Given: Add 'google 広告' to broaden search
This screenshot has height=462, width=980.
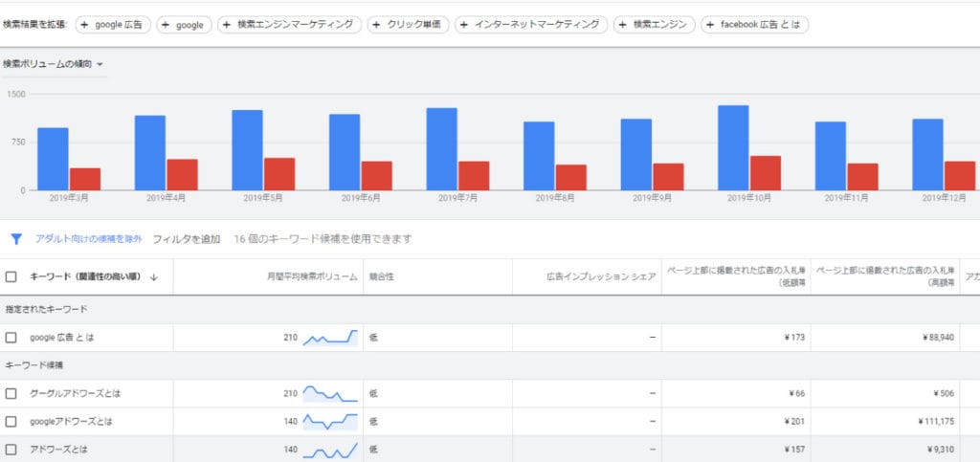Looking at the screenshot, I should click(113, 25).
